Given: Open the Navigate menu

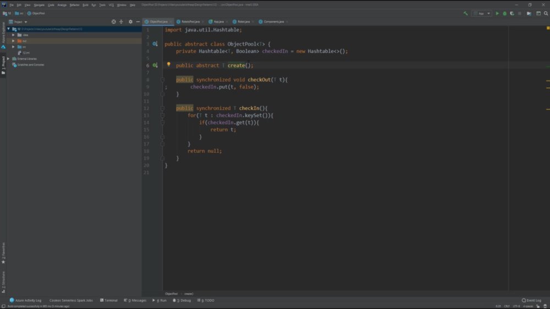Looking at the screenshot, I should click(x=39, y=5).
